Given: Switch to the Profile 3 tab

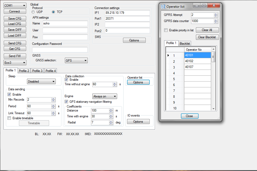Looking at the screenshot, I should 37,71.
